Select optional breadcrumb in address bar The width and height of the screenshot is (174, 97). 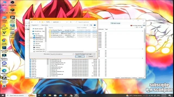tap(56, 22)
